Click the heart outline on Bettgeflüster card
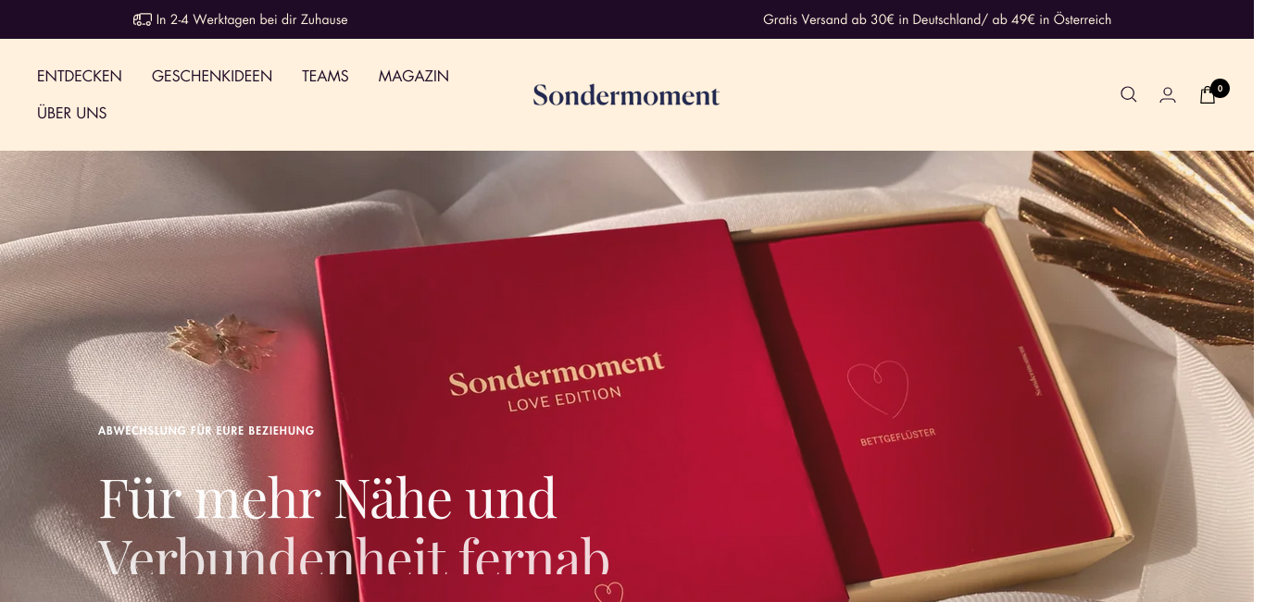This screenshot has width=1265, height=602. 878,388
